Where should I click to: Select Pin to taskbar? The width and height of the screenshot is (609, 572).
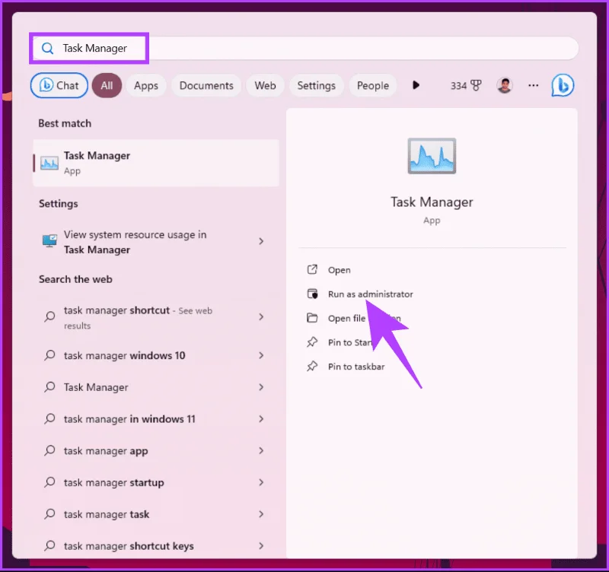356,367
